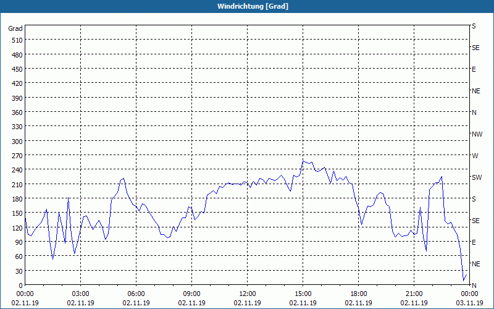Select the 450 y-axis value
Image resolution: width=494 pixels, height=309 pixels.
tap(17, 69)
